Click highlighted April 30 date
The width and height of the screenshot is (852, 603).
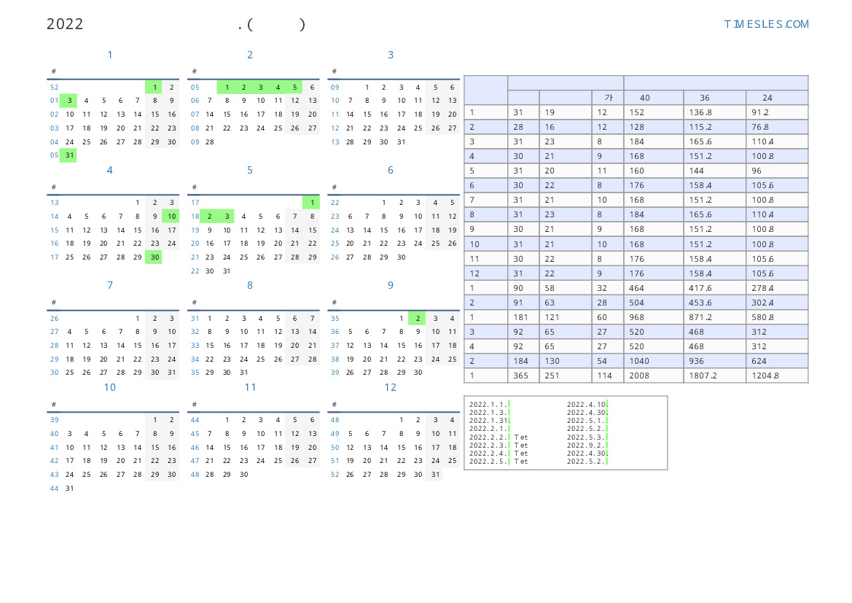click(154, 257)
